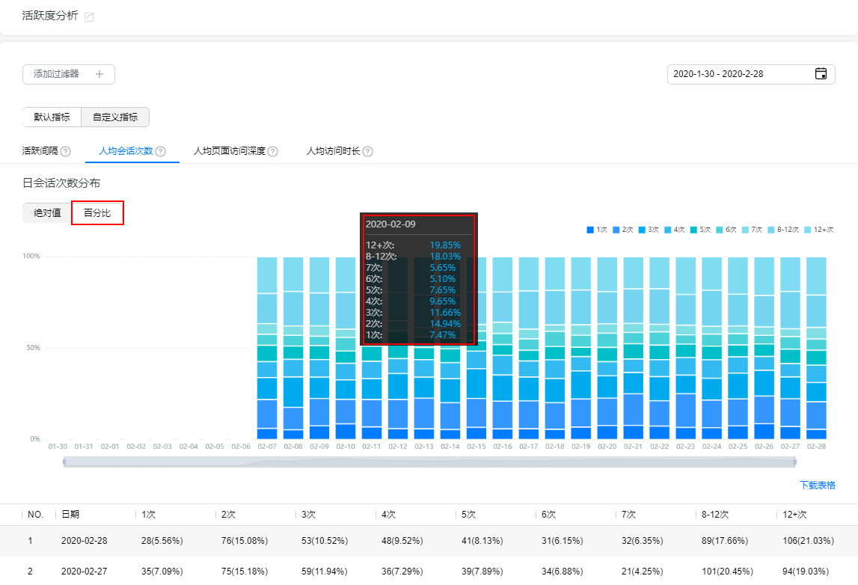Viewport: 858px width, 585px height.
Task: Click the 6次 table column header
Action: coord(549,515)
